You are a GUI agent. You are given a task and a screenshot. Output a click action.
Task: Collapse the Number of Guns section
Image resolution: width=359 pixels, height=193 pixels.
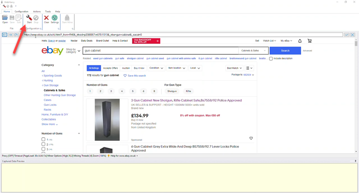point(79,134)
